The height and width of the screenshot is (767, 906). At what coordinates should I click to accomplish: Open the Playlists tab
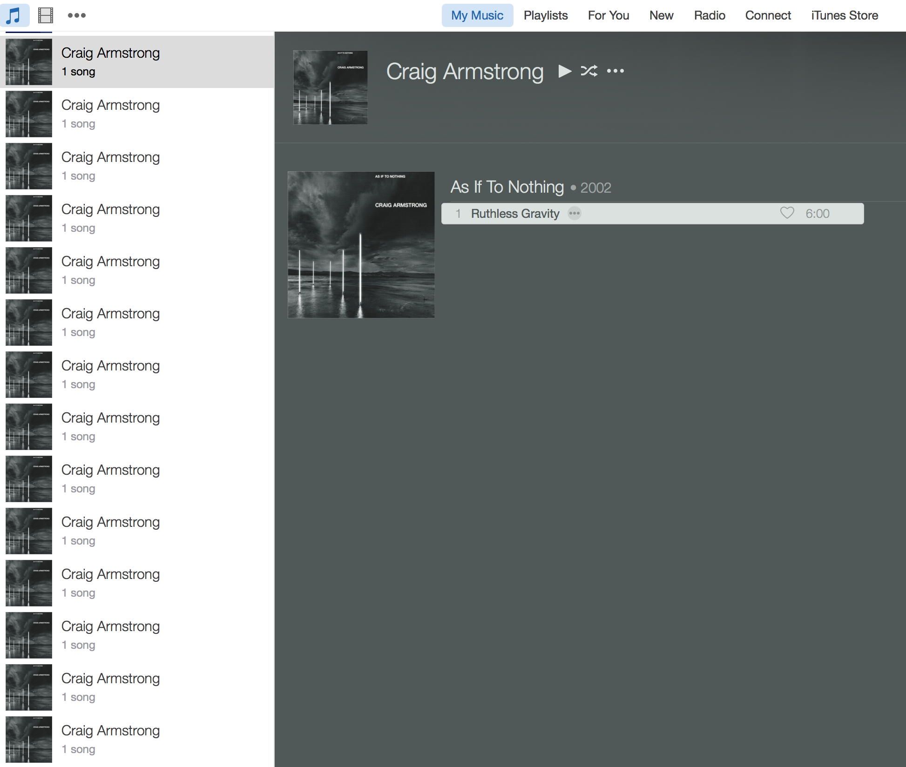(x=545, y=15)
